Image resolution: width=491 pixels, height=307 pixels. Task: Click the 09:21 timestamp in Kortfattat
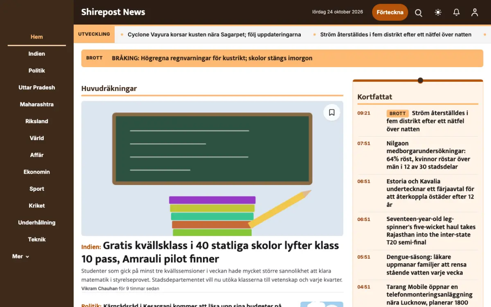pyautogui.click(x=364, y=113)
